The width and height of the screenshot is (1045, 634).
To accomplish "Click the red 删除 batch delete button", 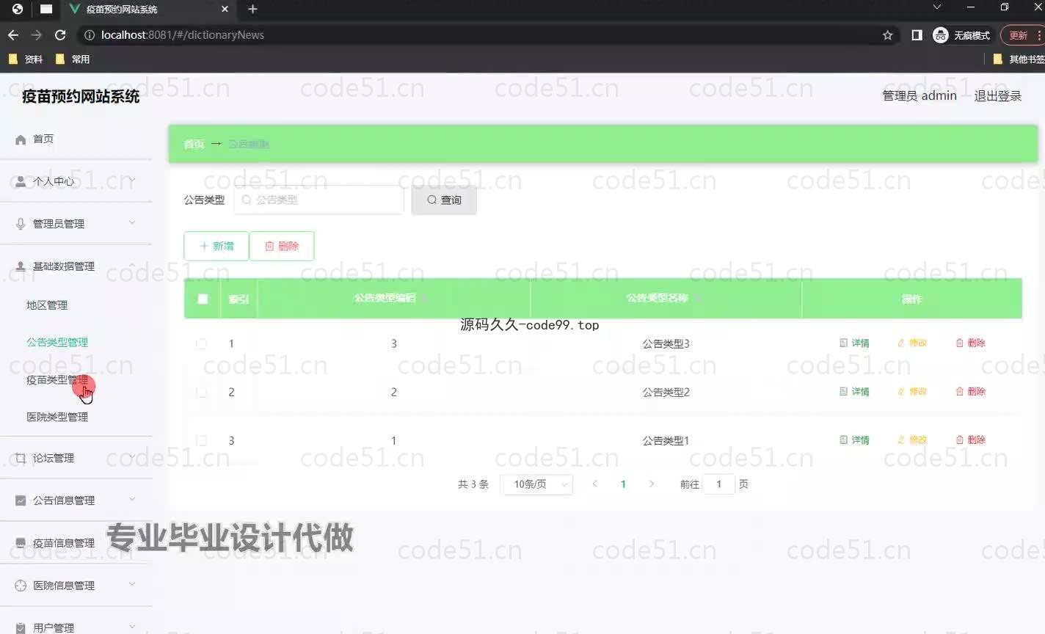I will 282,246.
